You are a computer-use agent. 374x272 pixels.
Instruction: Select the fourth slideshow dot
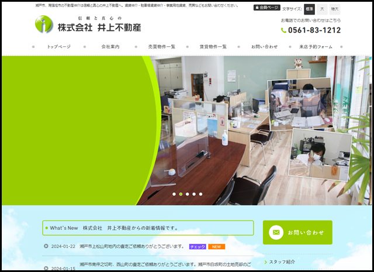pos(194,194)
